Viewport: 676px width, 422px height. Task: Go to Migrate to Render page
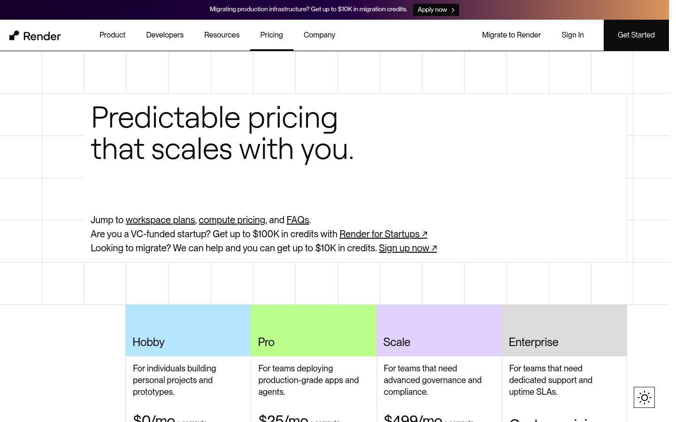point(511,35)
